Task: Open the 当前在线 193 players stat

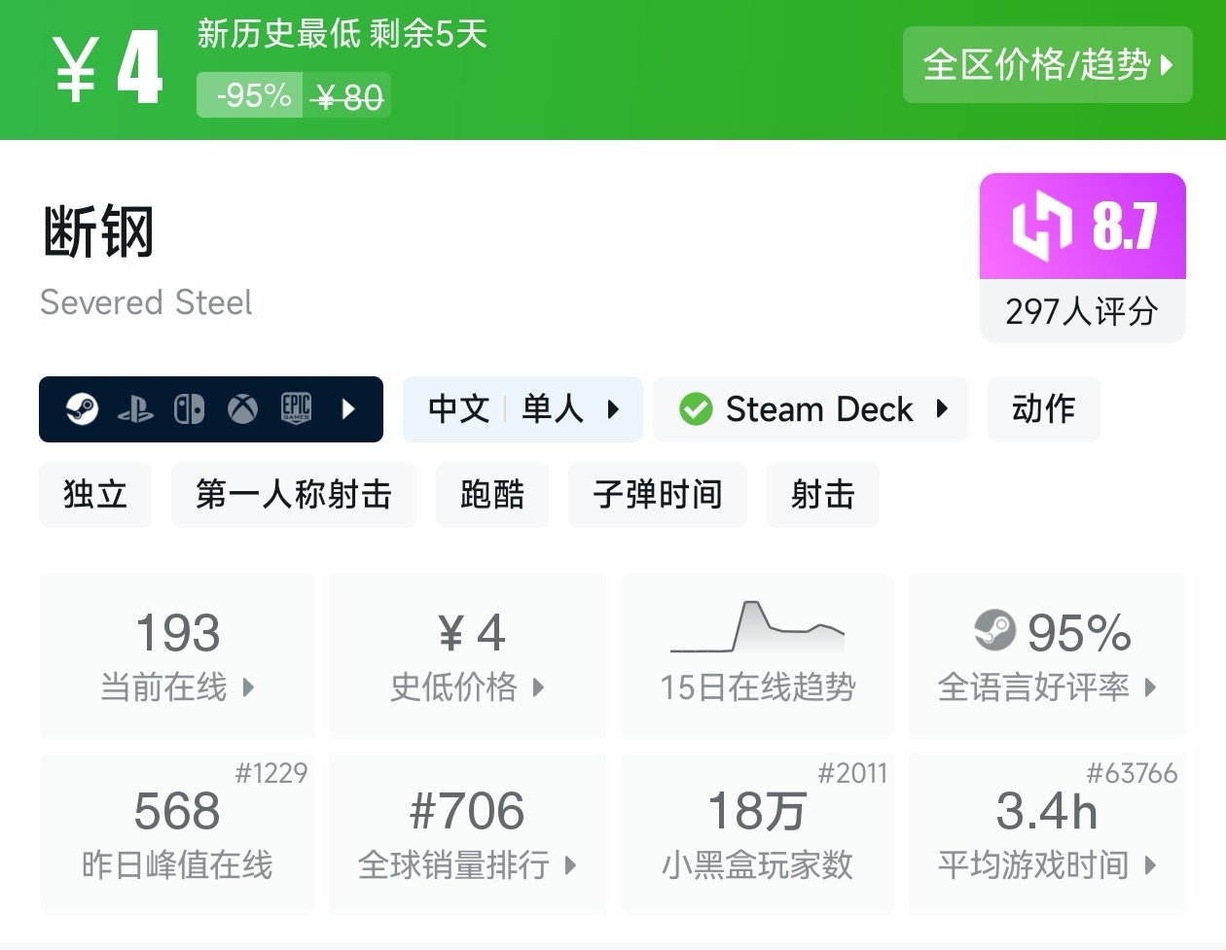Action: click(x=177, y=654)
